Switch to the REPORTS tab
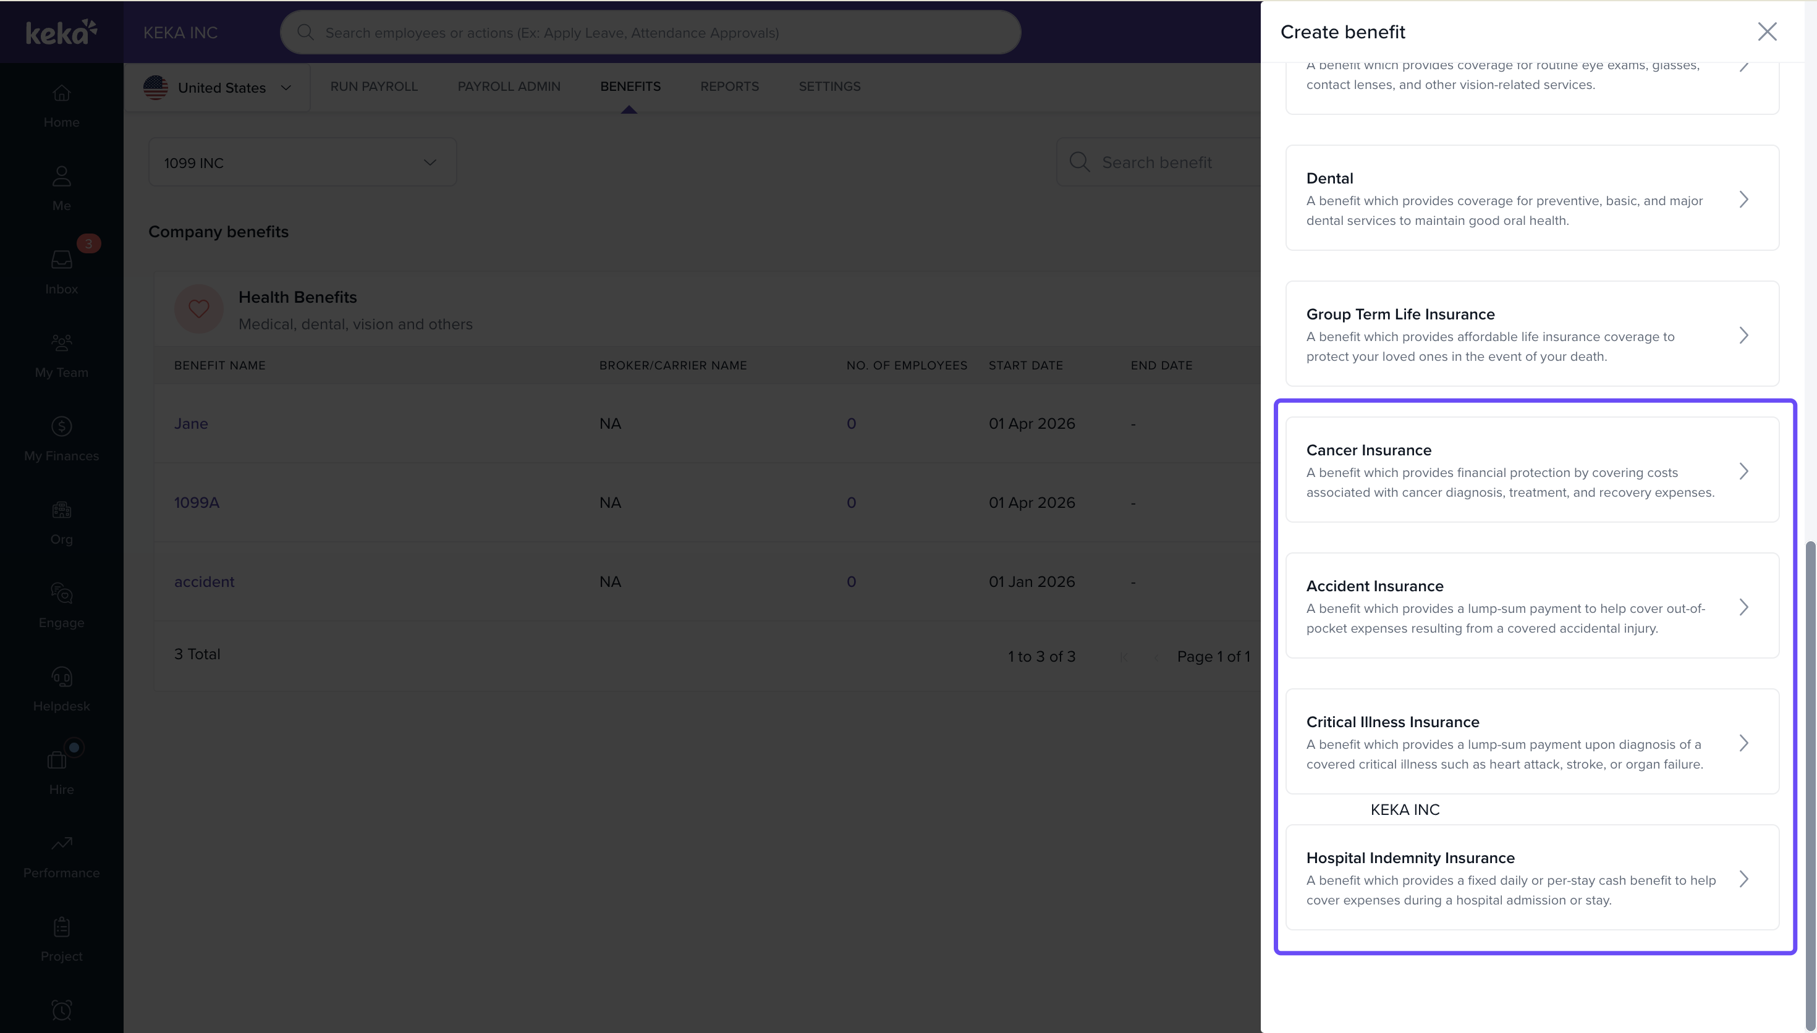Viewport: 1817px width, 1033px height. (x=729, y=86)
